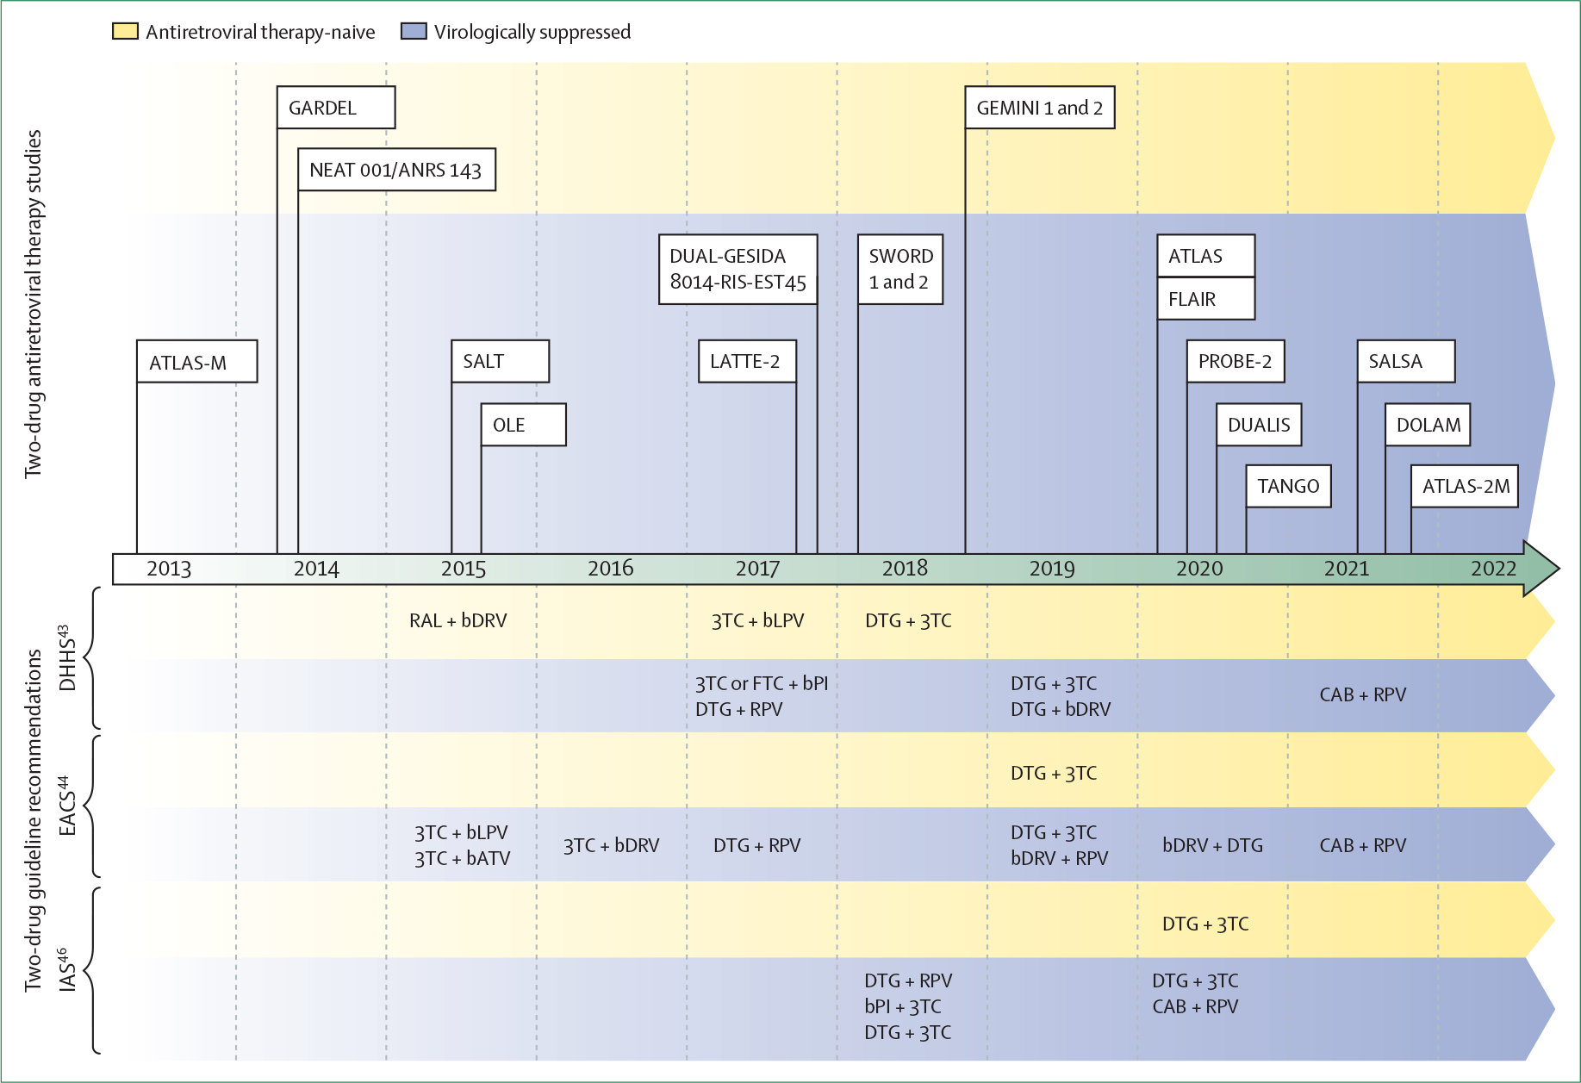Click the PROBE-2 study box
This screenshot has width=1581, height=1083.
coord(1236,361)
